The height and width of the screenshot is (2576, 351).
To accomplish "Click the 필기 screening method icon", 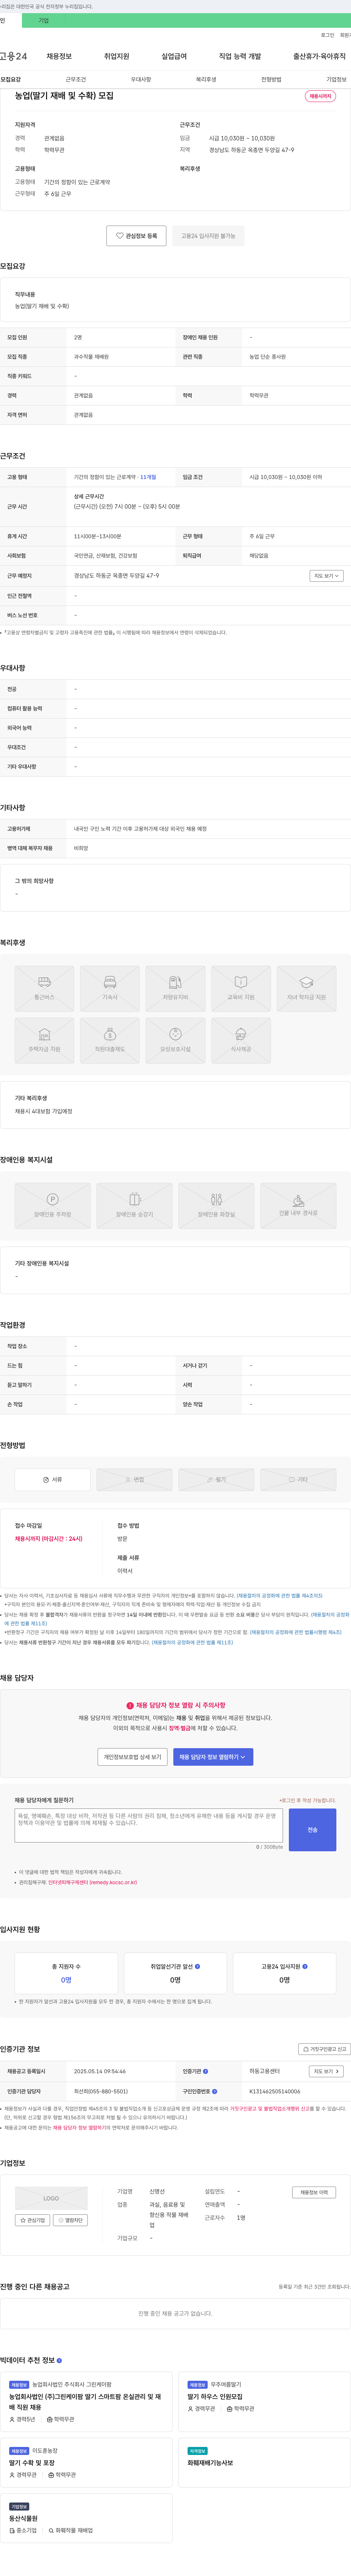I will pyautogui.click(x=216, y=1480).
